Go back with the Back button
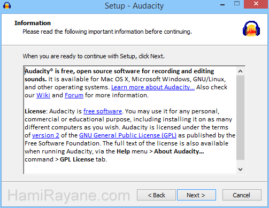Image resolution: width=269 pixels, height=208 pixels. point(156,195)
